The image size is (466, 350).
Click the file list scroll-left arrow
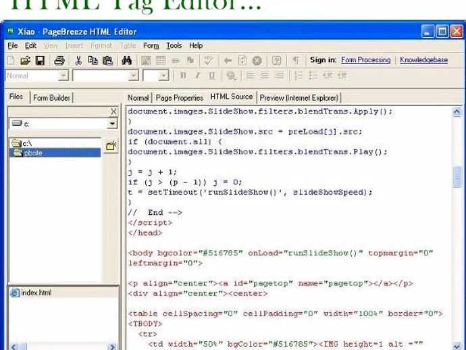pos(14,347)
